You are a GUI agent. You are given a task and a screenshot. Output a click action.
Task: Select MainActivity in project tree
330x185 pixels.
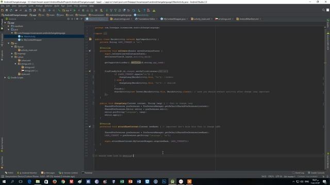click(x=29, y=36)
